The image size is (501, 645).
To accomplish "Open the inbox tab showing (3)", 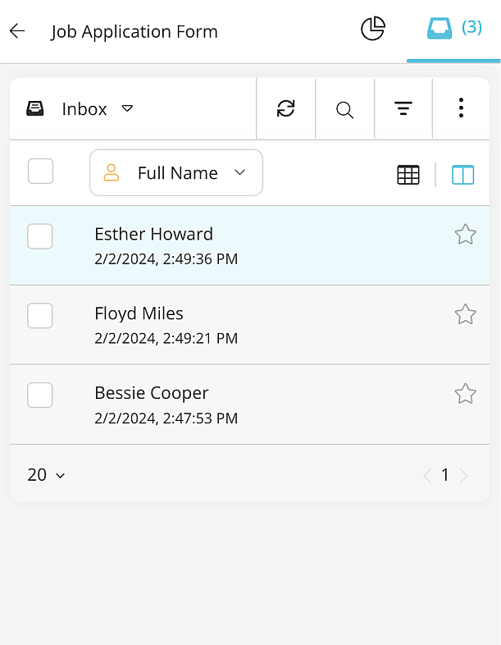I will coord(453,29).
